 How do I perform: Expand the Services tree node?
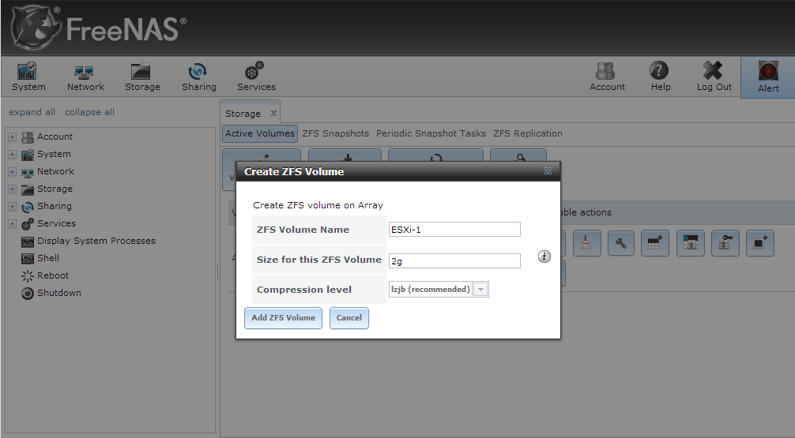(x=12, y=224)
